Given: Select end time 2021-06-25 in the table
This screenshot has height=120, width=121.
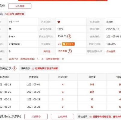Looking at the screenshot, I should click(34, 99).
